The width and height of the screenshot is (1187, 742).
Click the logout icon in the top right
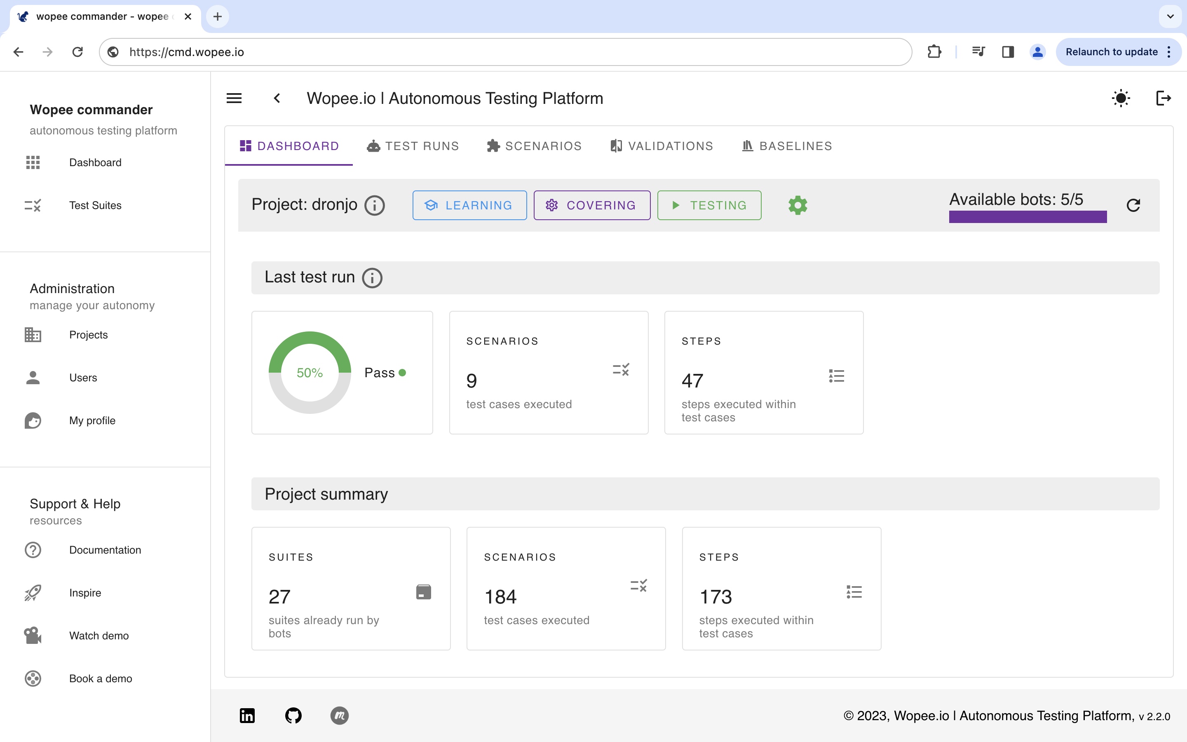pos(1164,98)
